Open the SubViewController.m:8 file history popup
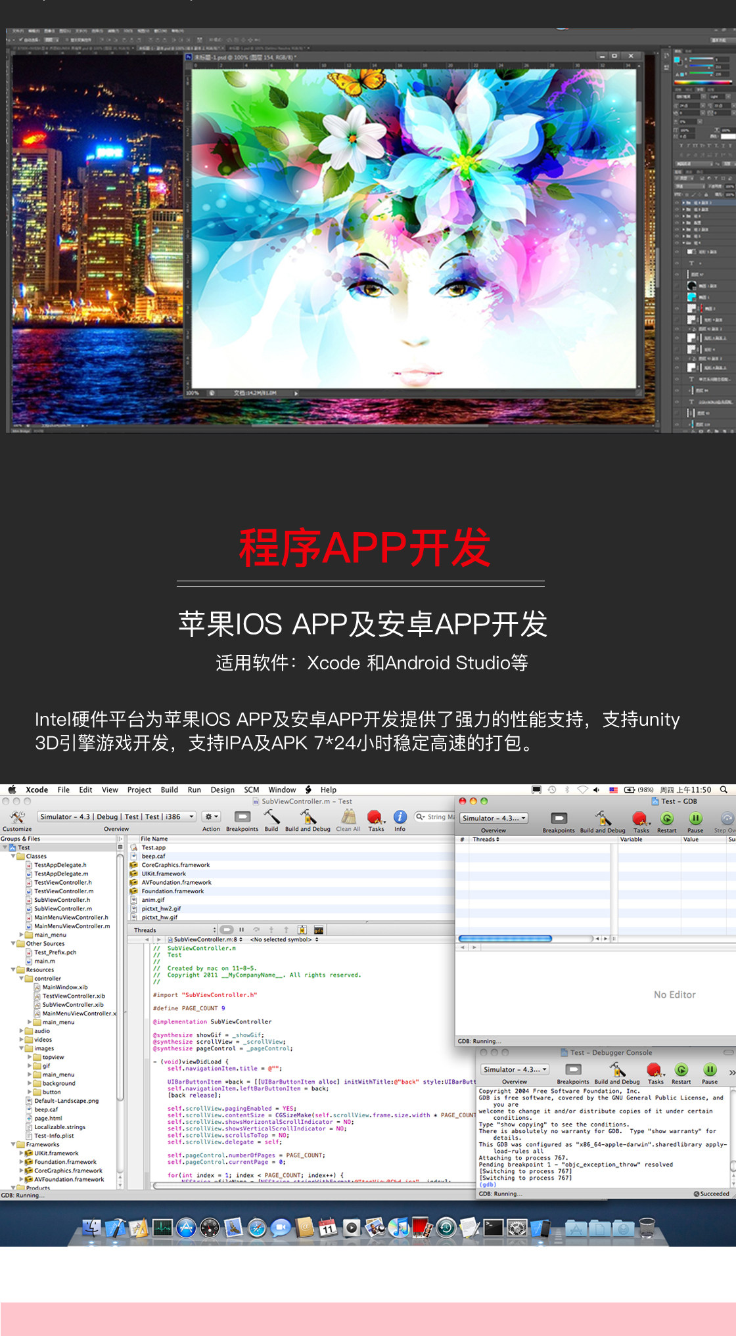Image resolution: width=736 pixels, height=1336 pixels. click(205, 939)
